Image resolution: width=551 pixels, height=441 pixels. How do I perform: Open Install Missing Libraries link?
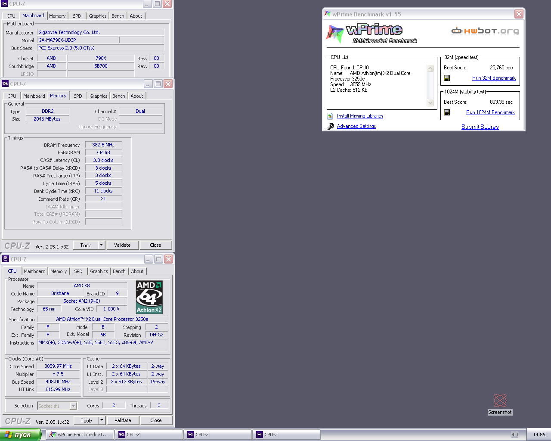360,116
